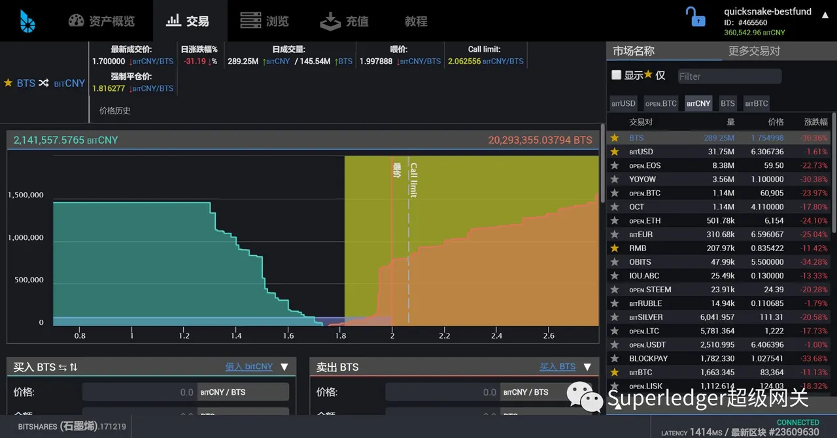The height and width of the screenshot is (438, 837).
Task: Sort market list by 涨跌幅 column
Action: (815, 122)
